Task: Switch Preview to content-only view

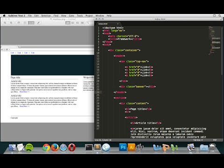Action: point(68,23)
